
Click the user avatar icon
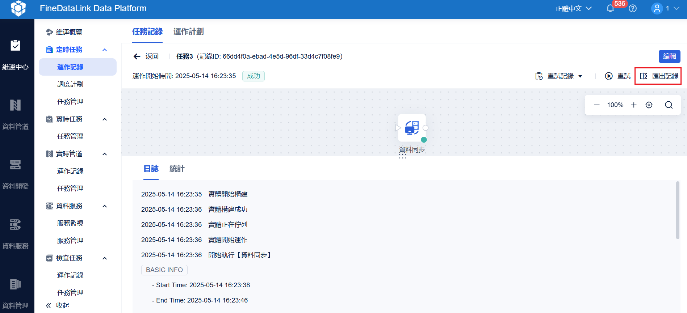(x=657, y=8)
